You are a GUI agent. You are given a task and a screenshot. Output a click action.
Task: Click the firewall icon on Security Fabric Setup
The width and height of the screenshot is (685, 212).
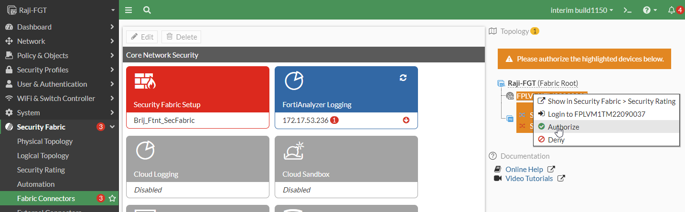point(145,81)
